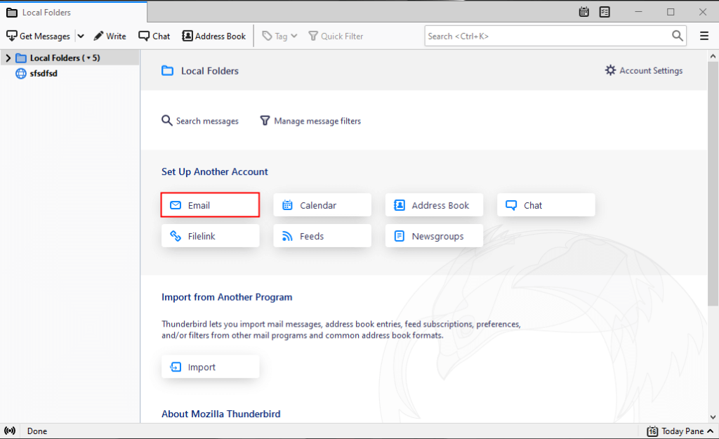Select Local Folders in the folder pane

click(x=70, y=58)
